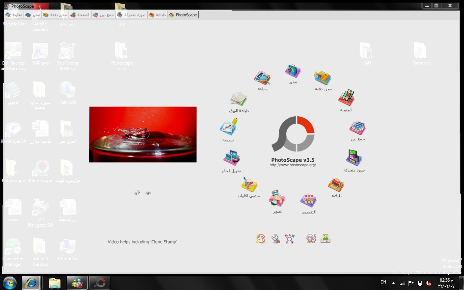This screenshot has width=464, height=290.
Task: Toggle the eye icon below the photo
Action: (x=148, y=193)
